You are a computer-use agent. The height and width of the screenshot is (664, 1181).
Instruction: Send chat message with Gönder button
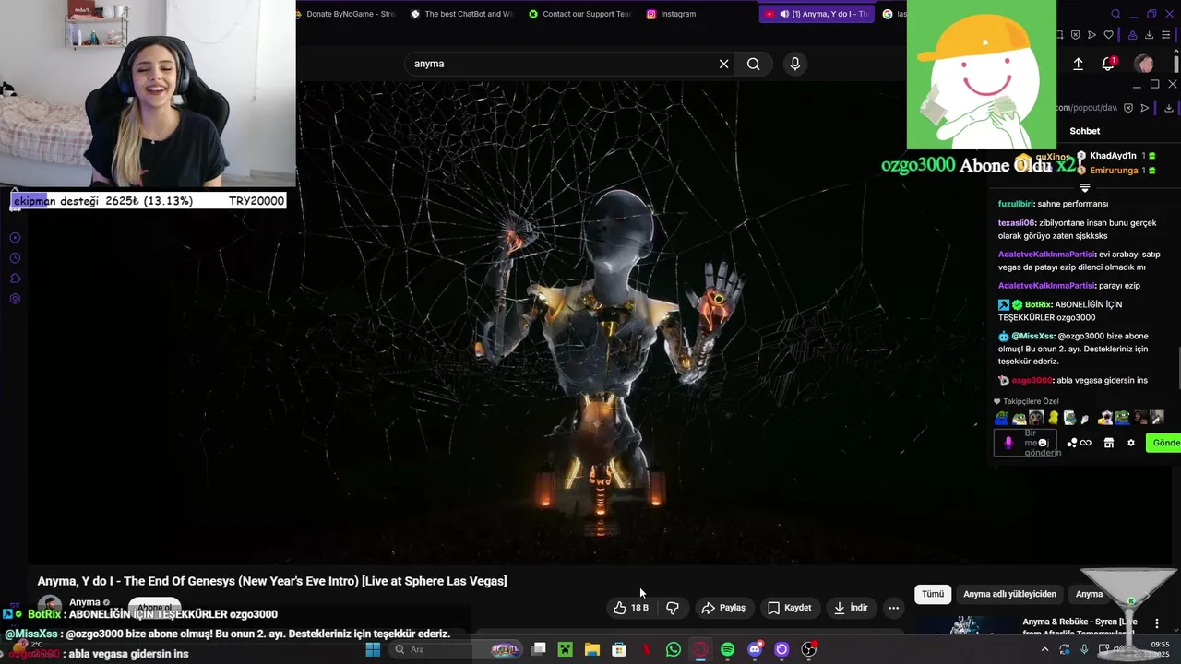(x=1164, y=443)
